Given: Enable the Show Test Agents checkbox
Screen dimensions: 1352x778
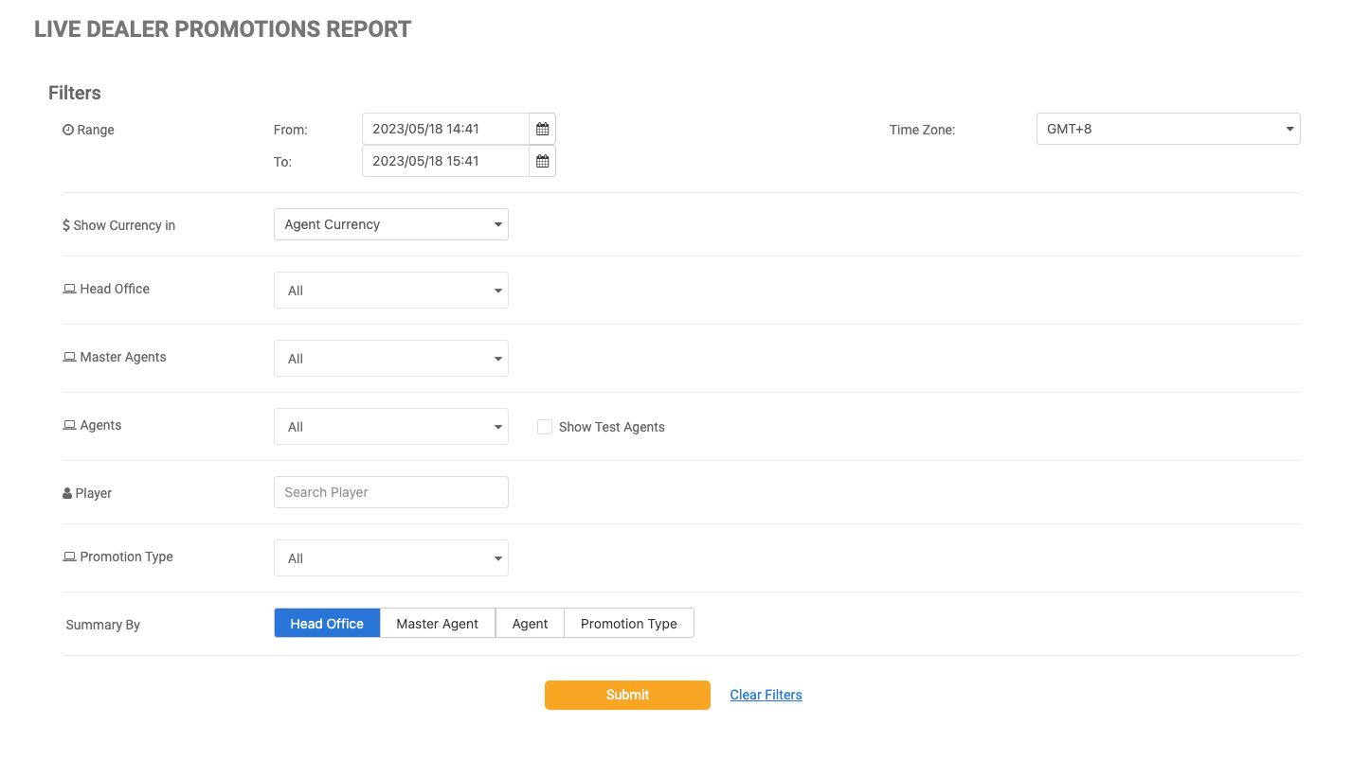Looking at the screenshot, I should click(x=545, y=427).
